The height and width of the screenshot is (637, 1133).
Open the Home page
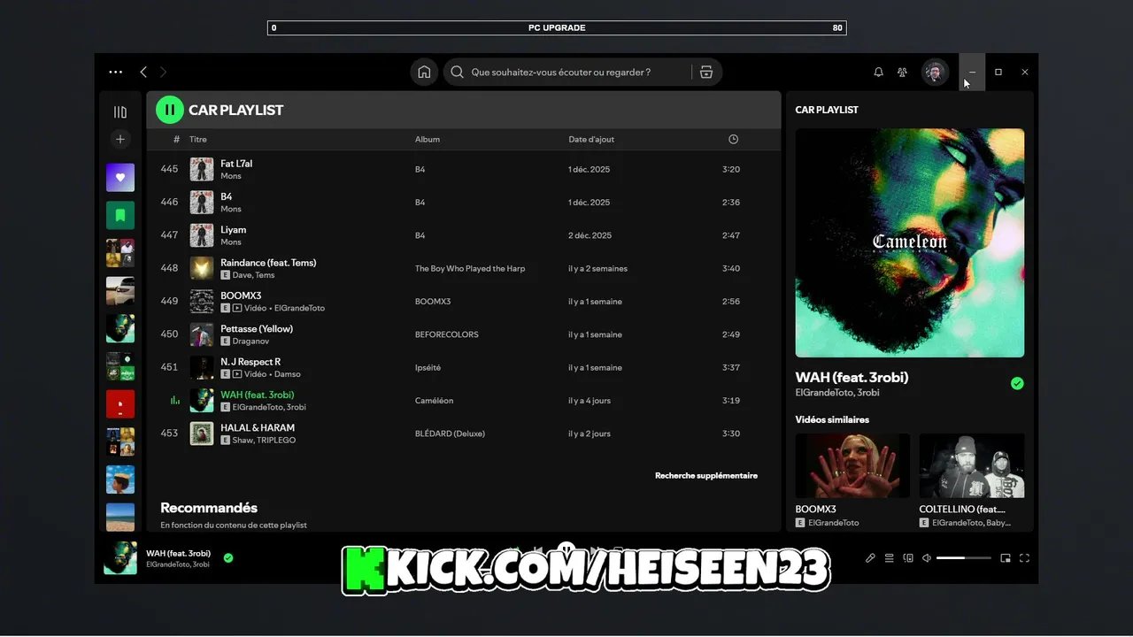[x=424, y=72]
